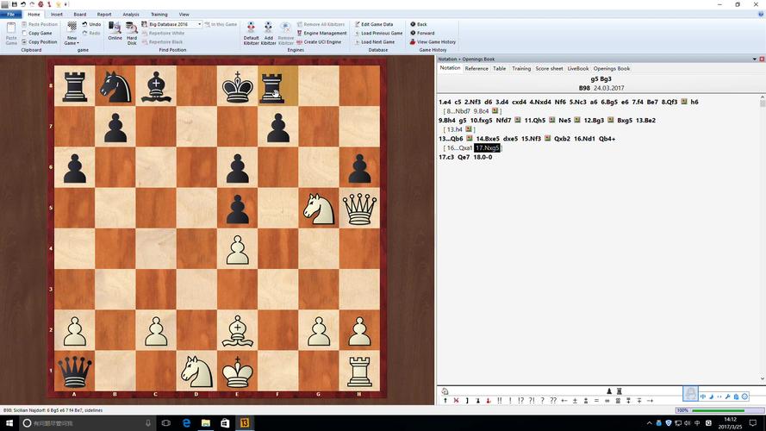
Task: Click the Forward button in Game History
Action: [422, 34]
